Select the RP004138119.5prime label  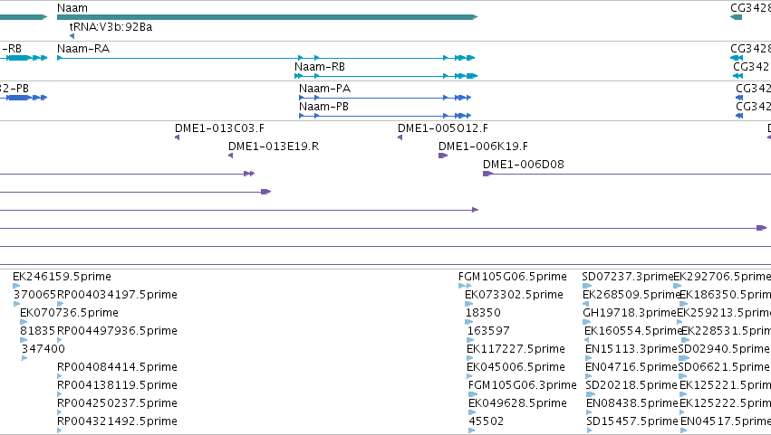(x=117, y=385)
